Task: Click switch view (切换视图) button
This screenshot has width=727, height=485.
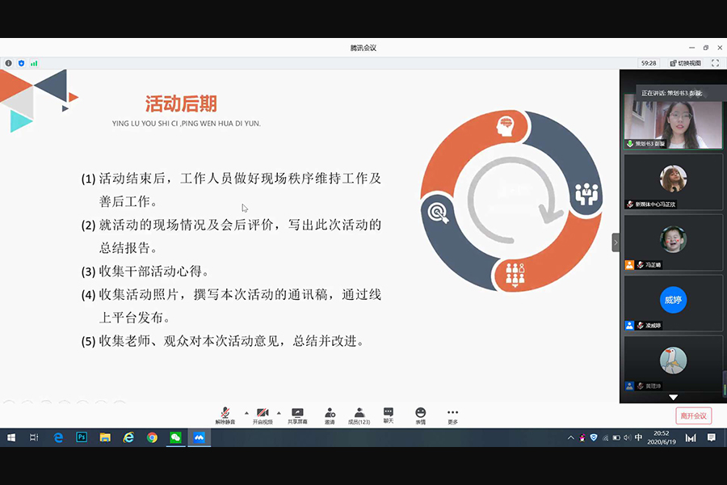Action: (684, 62)
